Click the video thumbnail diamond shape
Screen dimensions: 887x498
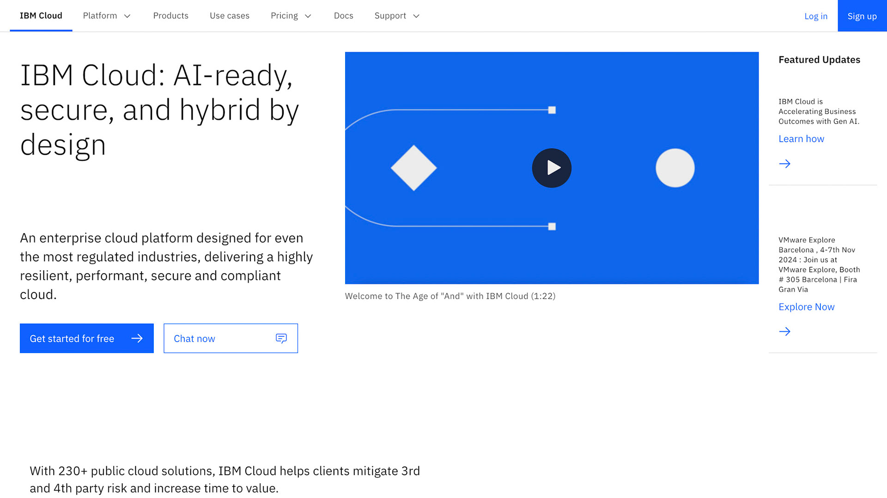[413, 168]
